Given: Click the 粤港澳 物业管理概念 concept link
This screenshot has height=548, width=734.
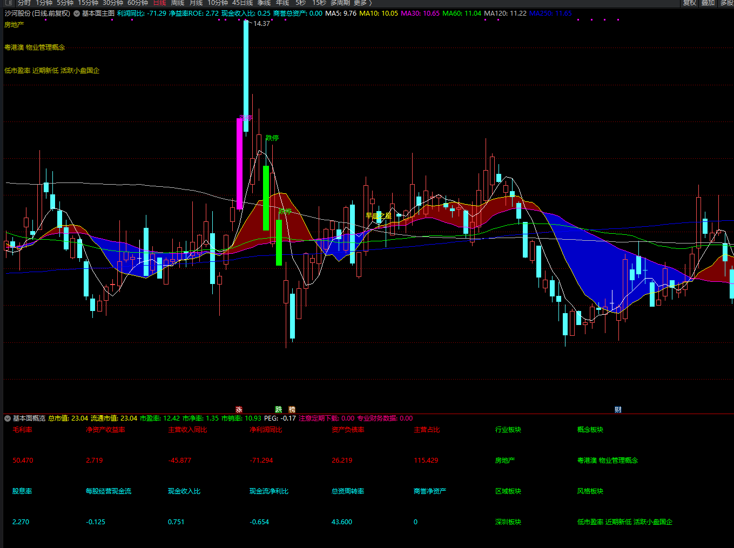Looking at the screenshot, I should pyautogui.click(x=608, y=461).
